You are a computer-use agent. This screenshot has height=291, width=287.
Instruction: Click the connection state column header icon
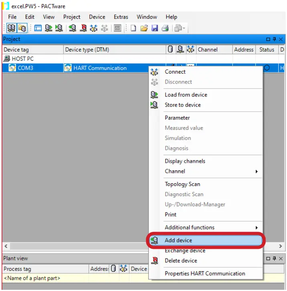[190, 49]
